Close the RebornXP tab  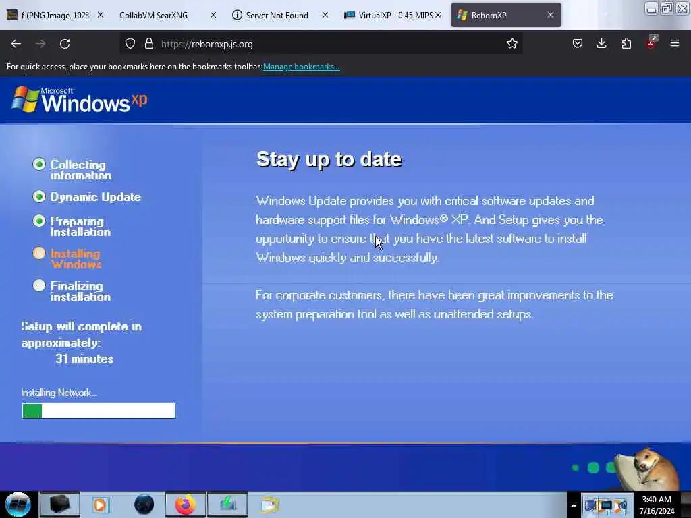coord(551,15)
